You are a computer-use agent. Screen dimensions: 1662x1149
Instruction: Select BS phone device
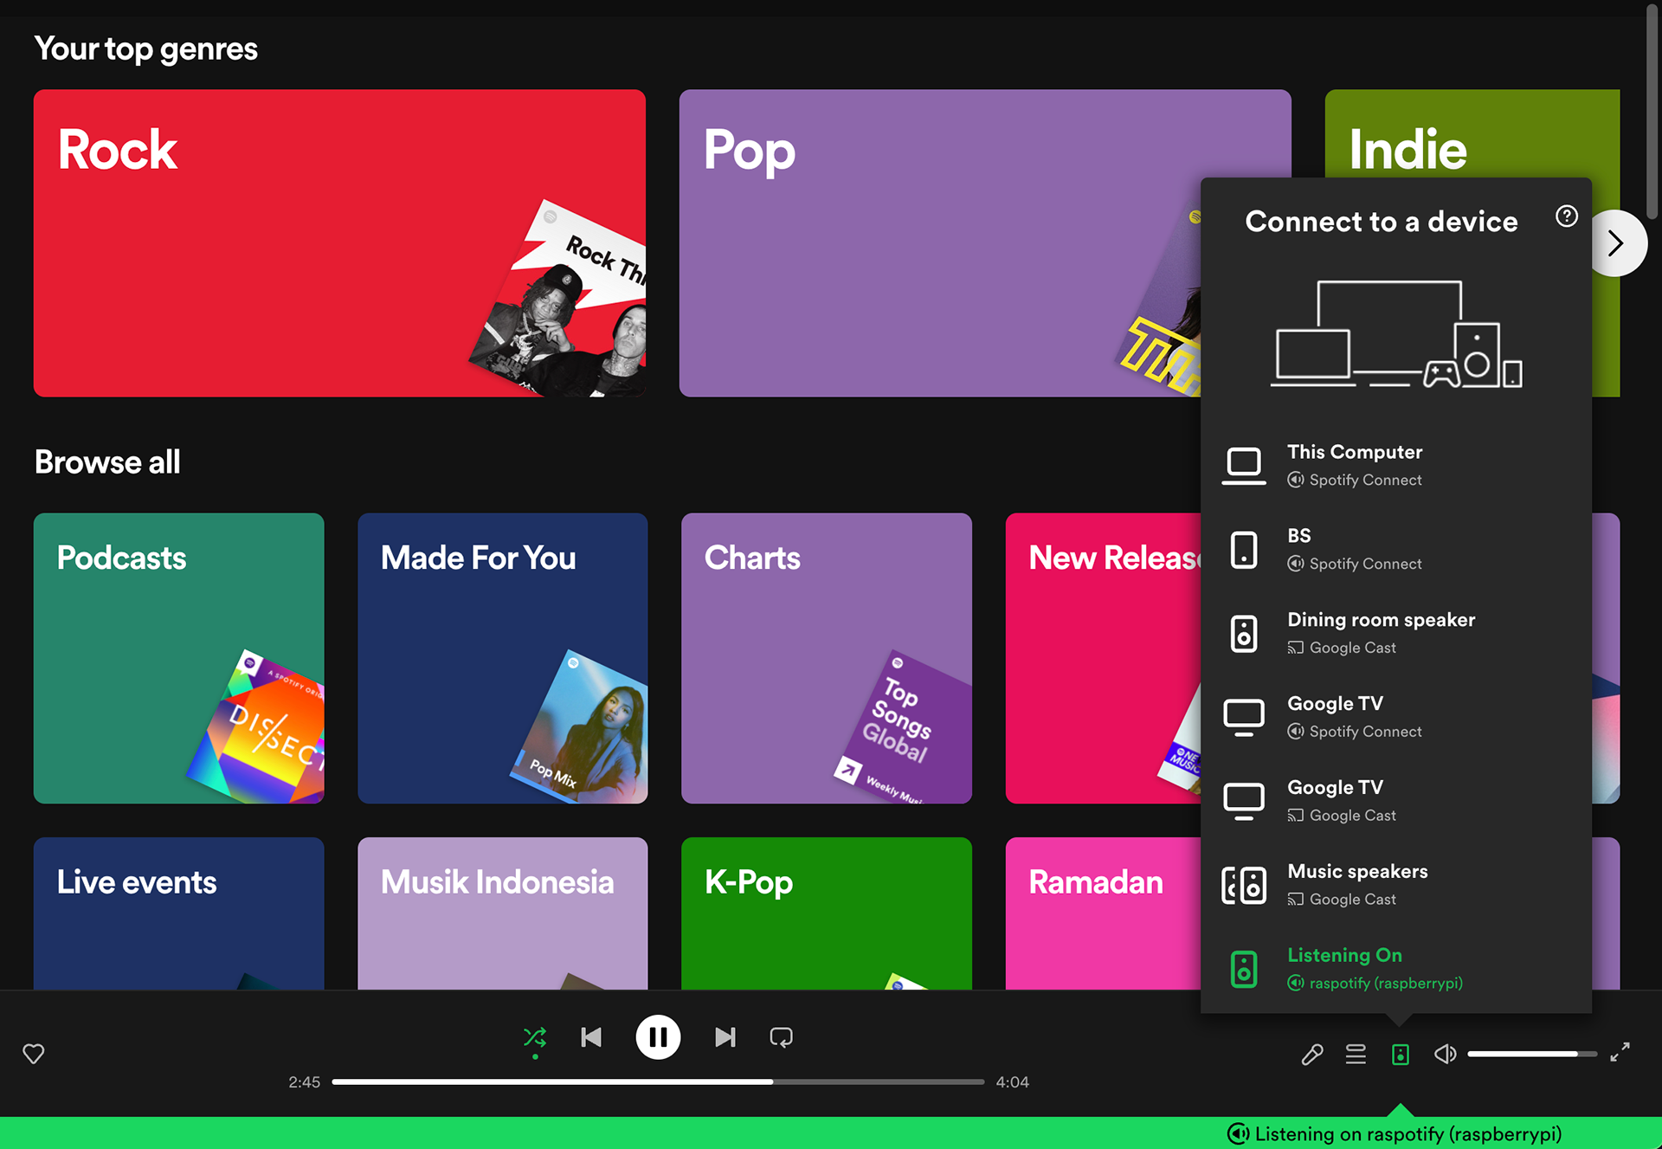(x=1396, y=549)
